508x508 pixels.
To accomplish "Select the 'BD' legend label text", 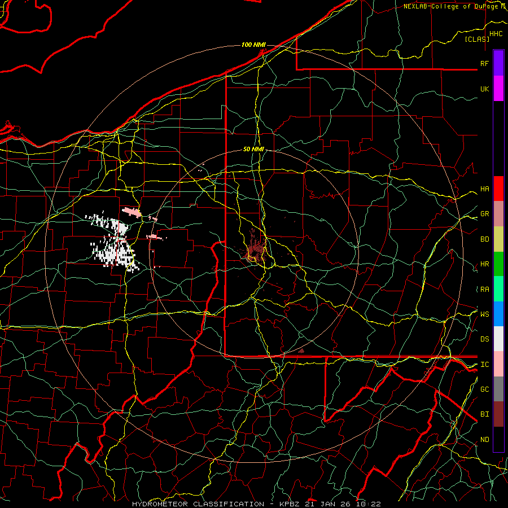I will (x=484, y=239).
